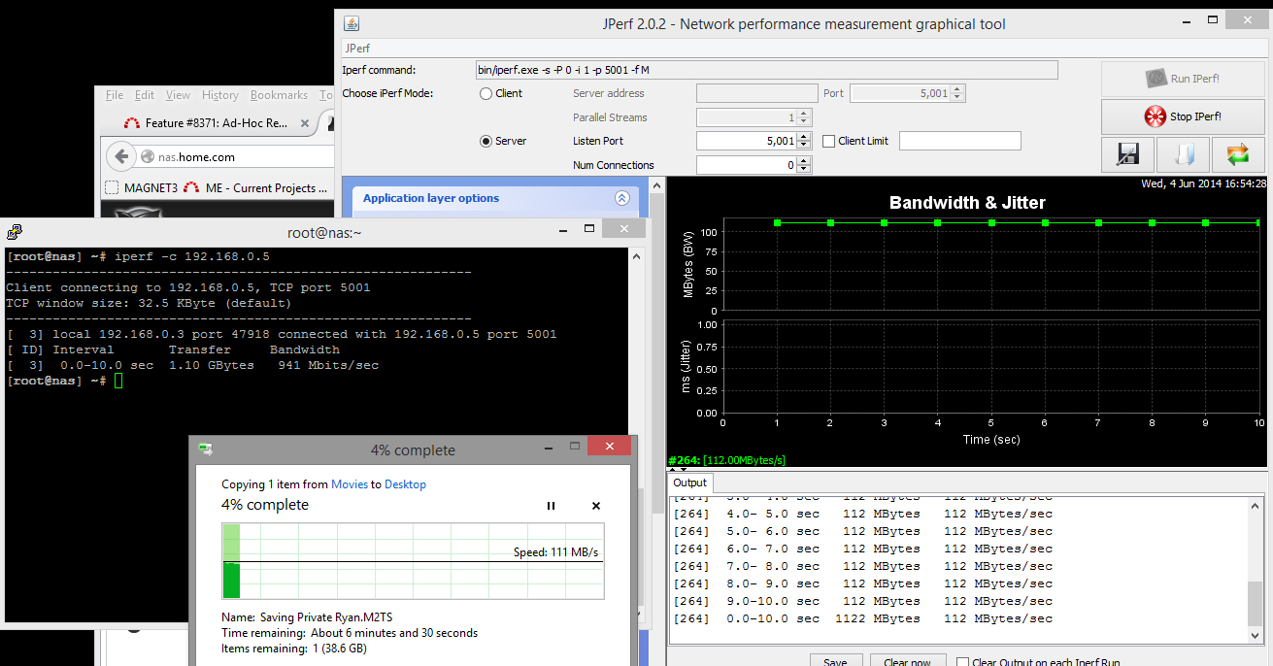Click the date and time label above graph
The height and width of the screenshot is (666, 1273).
click(1203, 183)
